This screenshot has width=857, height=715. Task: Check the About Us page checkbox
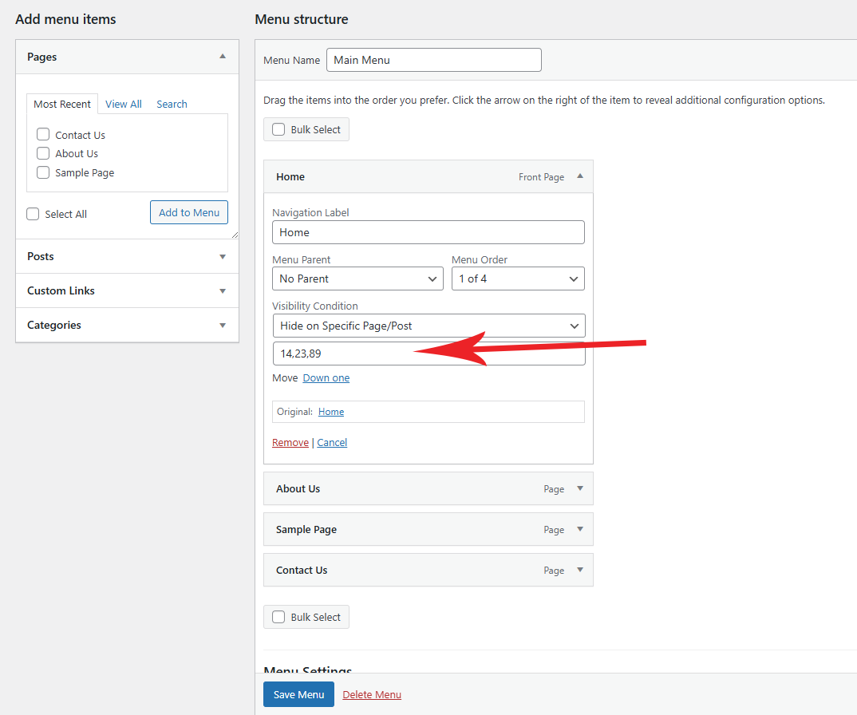coord(43,153)
